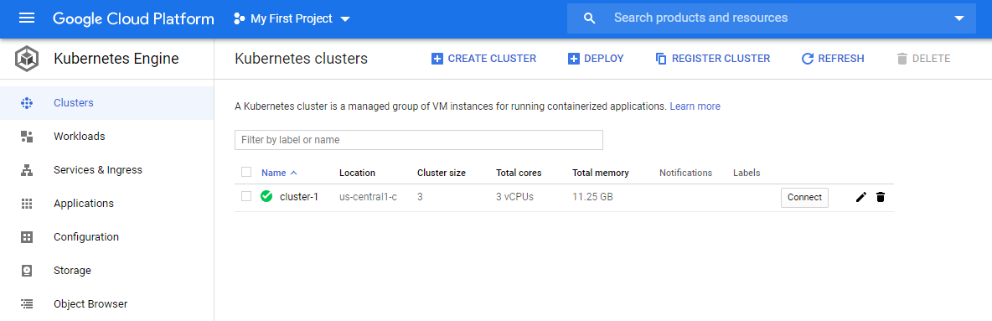Open the My First Project dropdown

pos(292,18)
